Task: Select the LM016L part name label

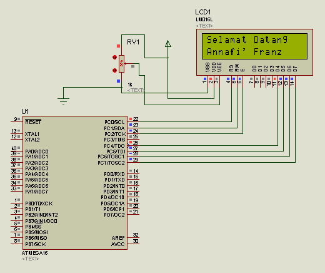Action: [x=204, y=19]
